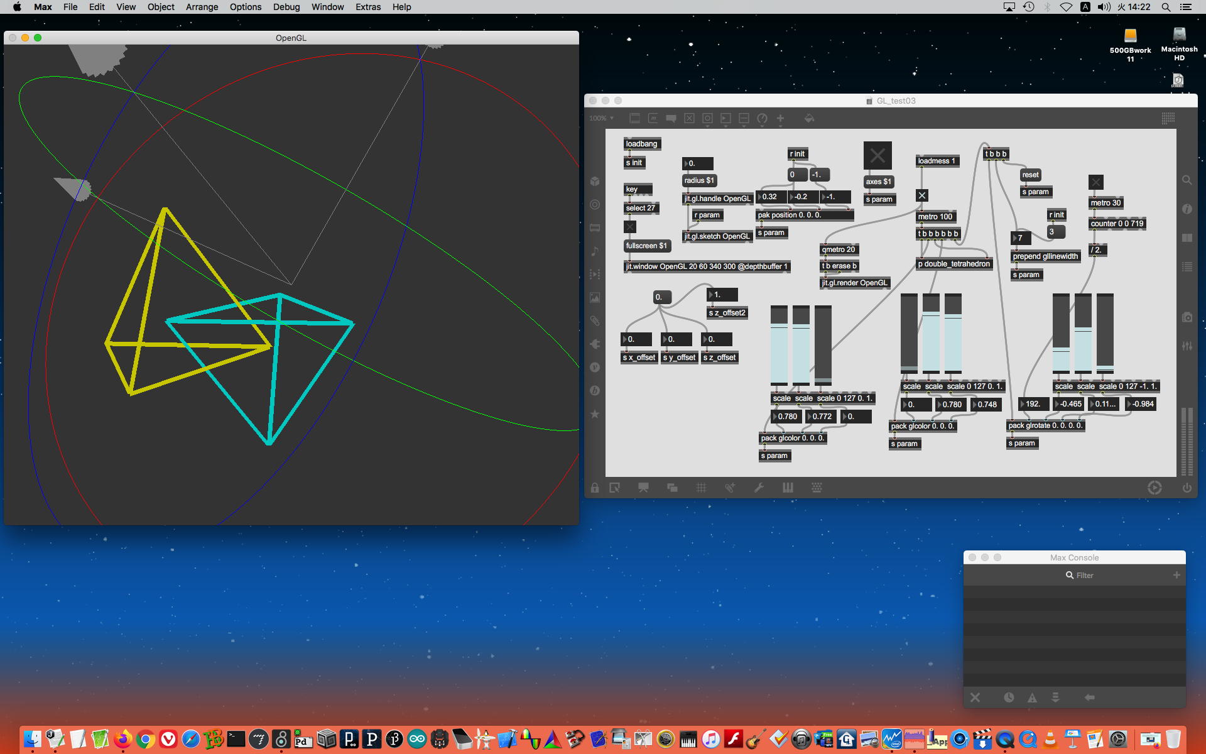Click the audio power icon
Screen dimensions: 1206x754
click(x=1187, y=488)
